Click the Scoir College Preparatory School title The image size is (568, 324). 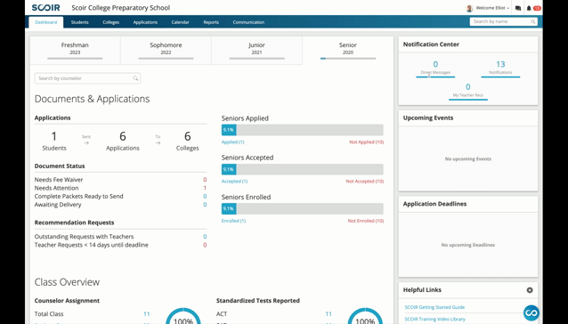[120, 8]
